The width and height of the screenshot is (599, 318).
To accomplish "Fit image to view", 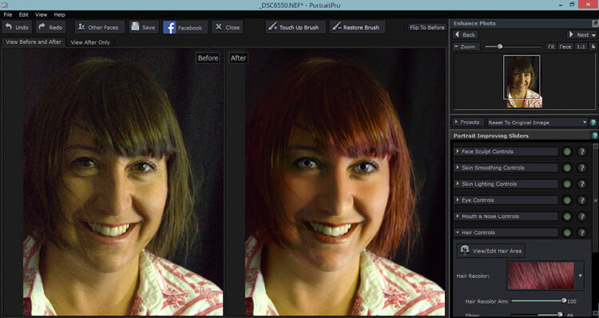I will click(x=551, y=46).
